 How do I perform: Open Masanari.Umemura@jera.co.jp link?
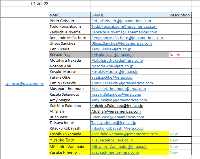[119, 89]
